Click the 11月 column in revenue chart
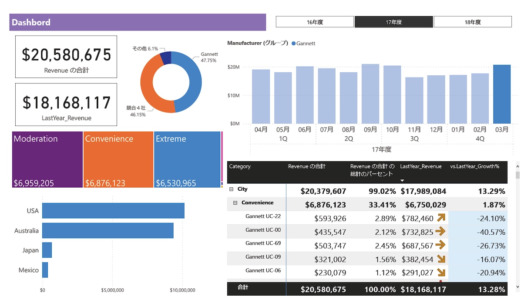 click(414, 101)
